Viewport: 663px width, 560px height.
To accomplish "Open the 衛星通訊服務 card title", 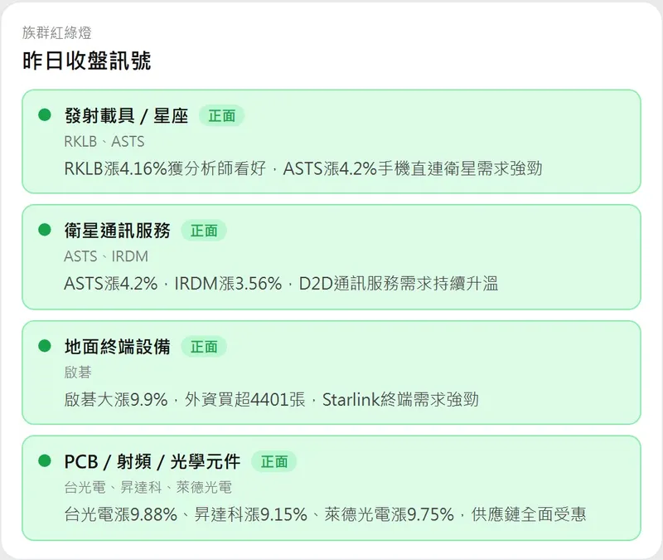I will click(117, 231).
